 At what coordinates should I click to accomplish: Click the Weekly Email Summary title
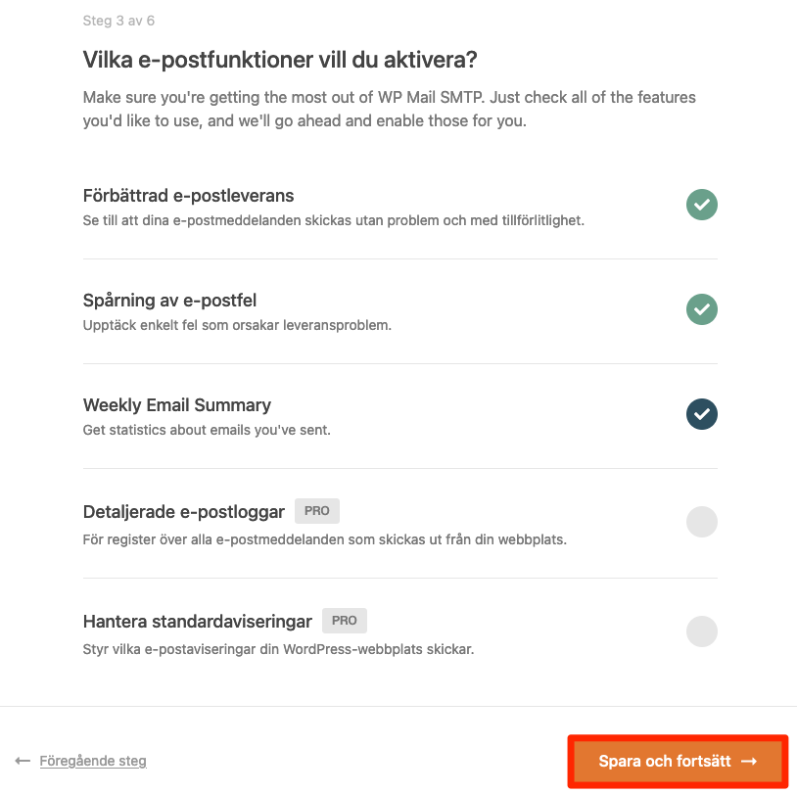pyautogui.click(x=176, y=405)
